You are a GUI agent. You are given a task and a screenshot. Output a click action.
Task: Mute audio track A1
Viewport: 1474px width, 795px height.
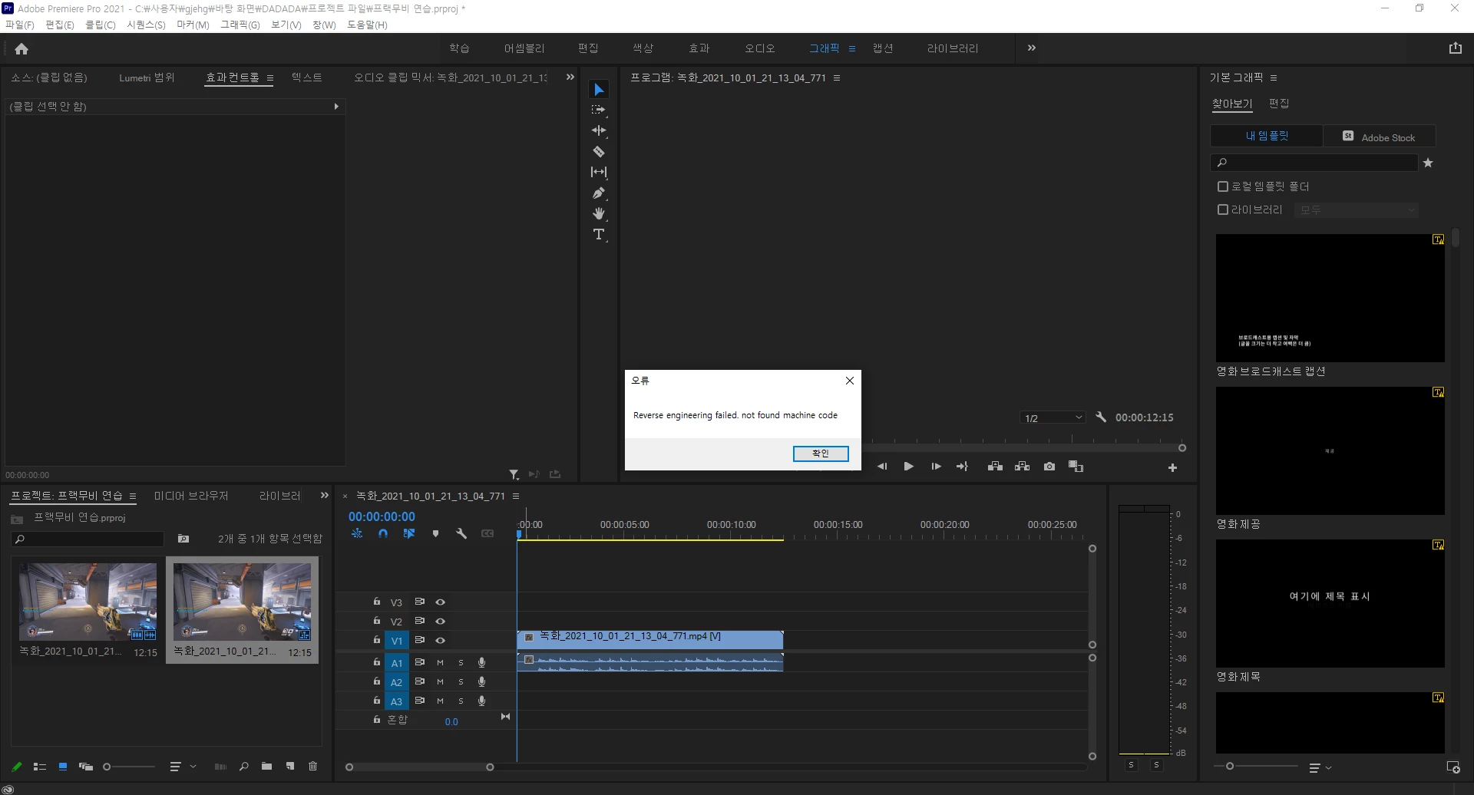point(441,662)
